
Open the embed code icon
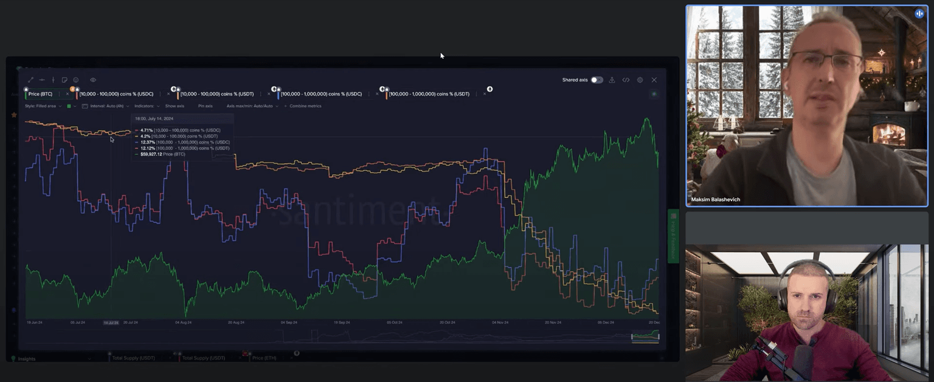[626, 80]
